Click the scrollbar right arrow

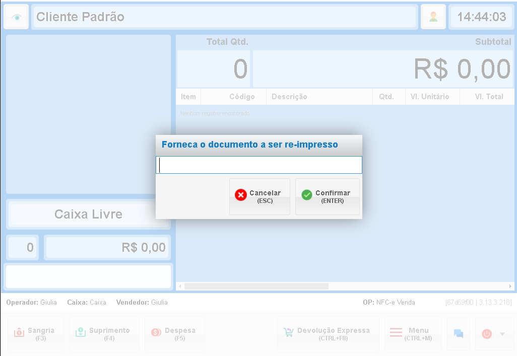(x=510, y=286)
